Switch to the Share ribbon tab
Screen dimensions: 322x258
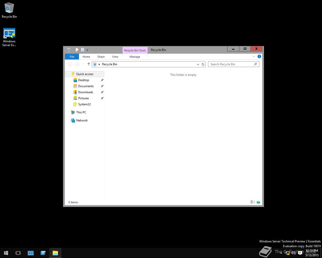pyautogui.click(x=101, y=57)
